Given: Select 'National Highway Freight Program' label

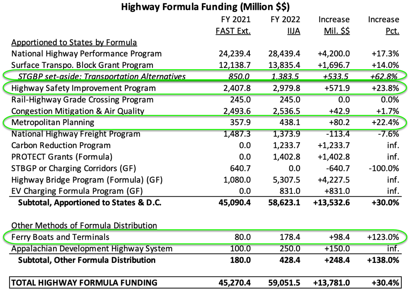Looking at the screenshot, I should (x=76, y=134).
